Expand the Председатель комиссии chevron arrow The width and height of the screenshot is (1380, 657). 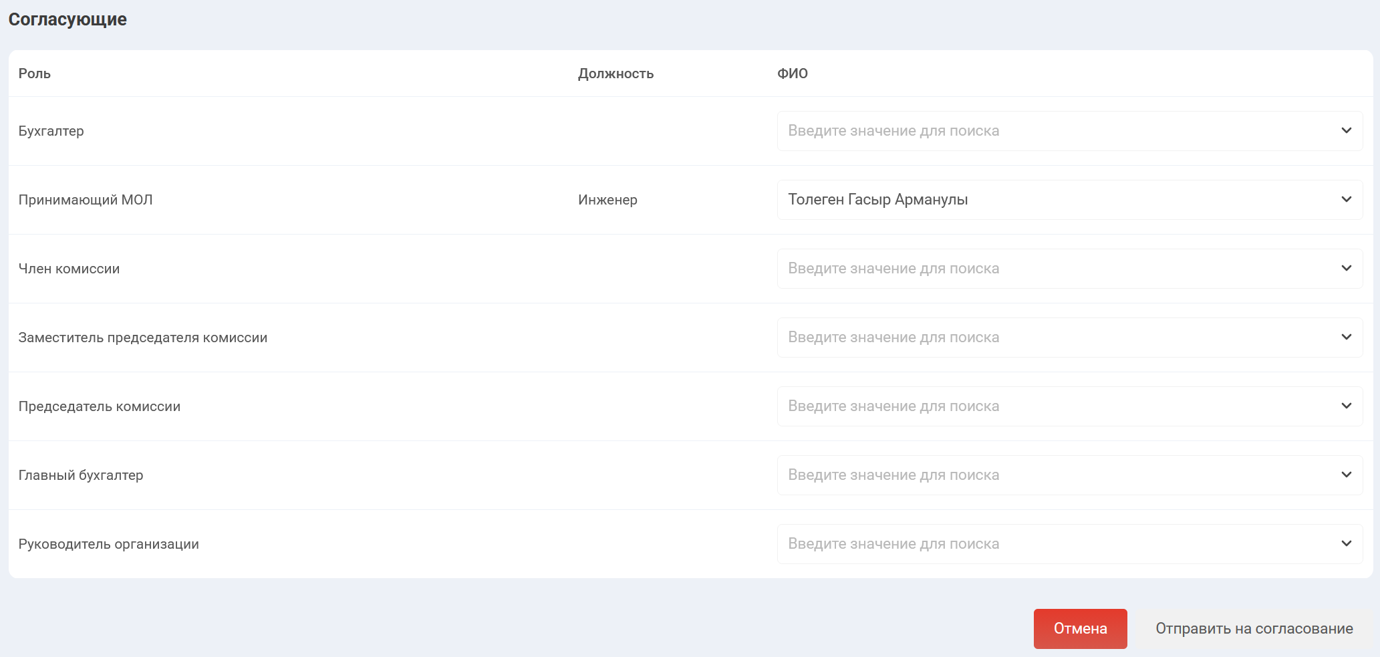1346,406
